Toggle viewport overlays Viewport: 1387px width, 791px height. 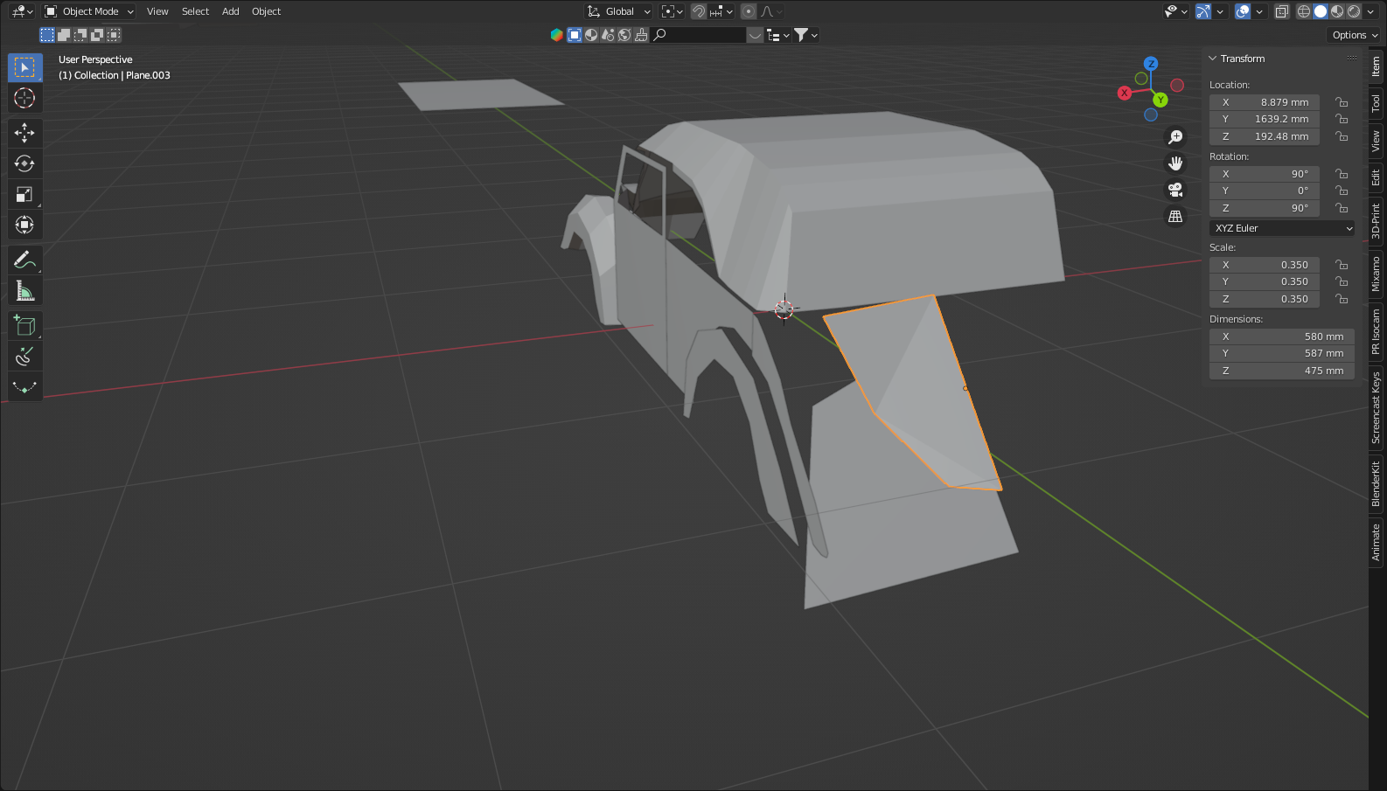(x=1243, y=11)
